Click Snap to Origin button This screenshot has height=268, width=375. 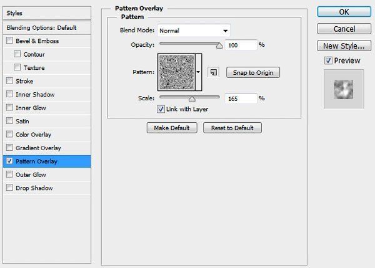click(253, 72)
